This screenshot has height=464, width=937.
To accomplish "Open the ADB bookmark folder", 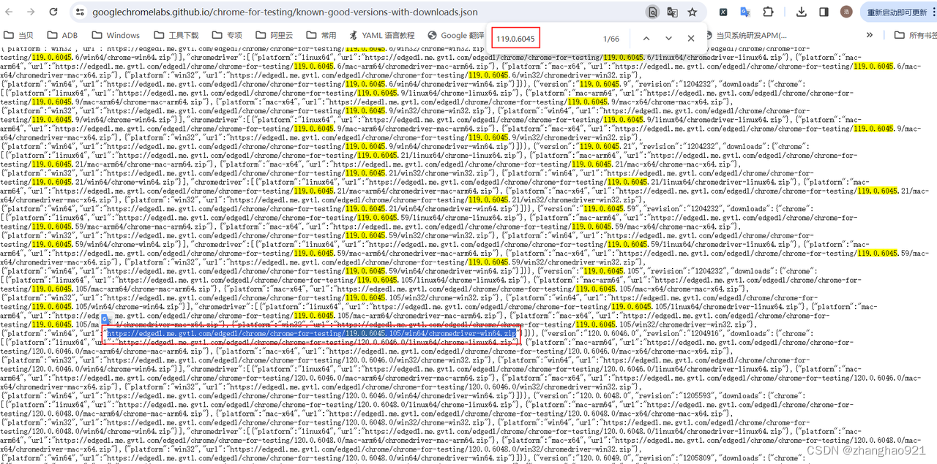I will [x=61, y=35].
